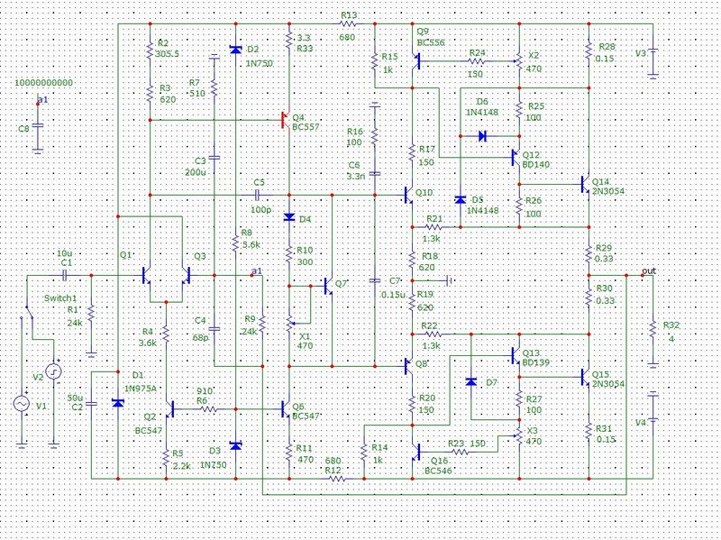Click the R6 910 resistor symbol

click(x=208, y=408)
